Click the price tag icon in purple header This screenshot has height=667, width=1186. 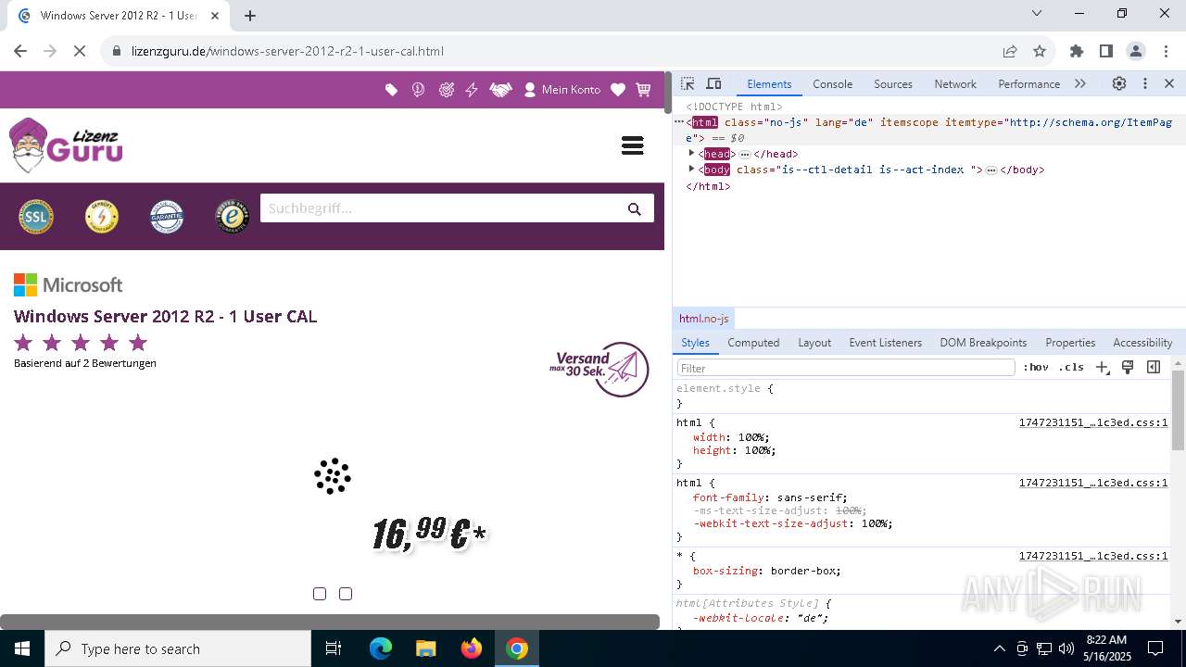392,90
